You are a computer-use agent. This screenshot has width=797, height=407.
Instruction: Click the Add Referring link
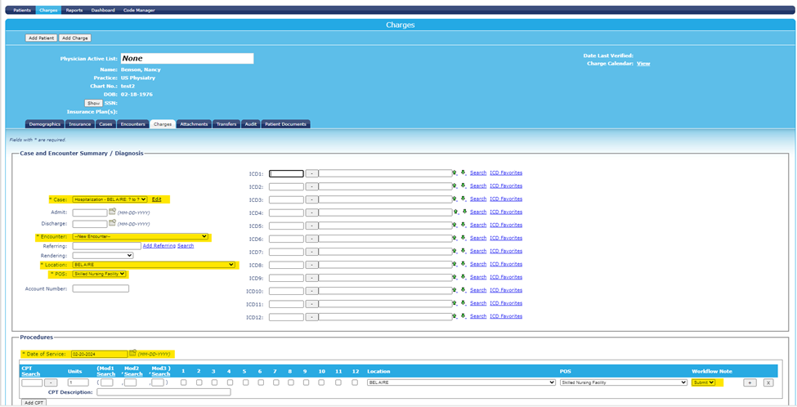tap(159, 246)
